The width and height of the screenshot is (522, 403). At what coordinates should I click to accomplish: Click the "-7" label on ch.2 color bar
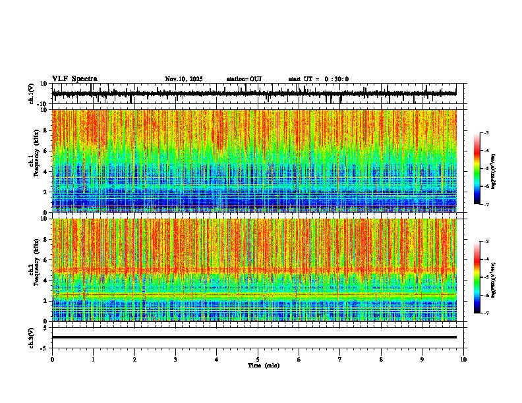486,313
